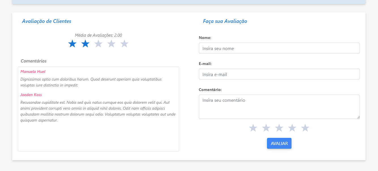Click into the Comentário text area

[279, 107]
